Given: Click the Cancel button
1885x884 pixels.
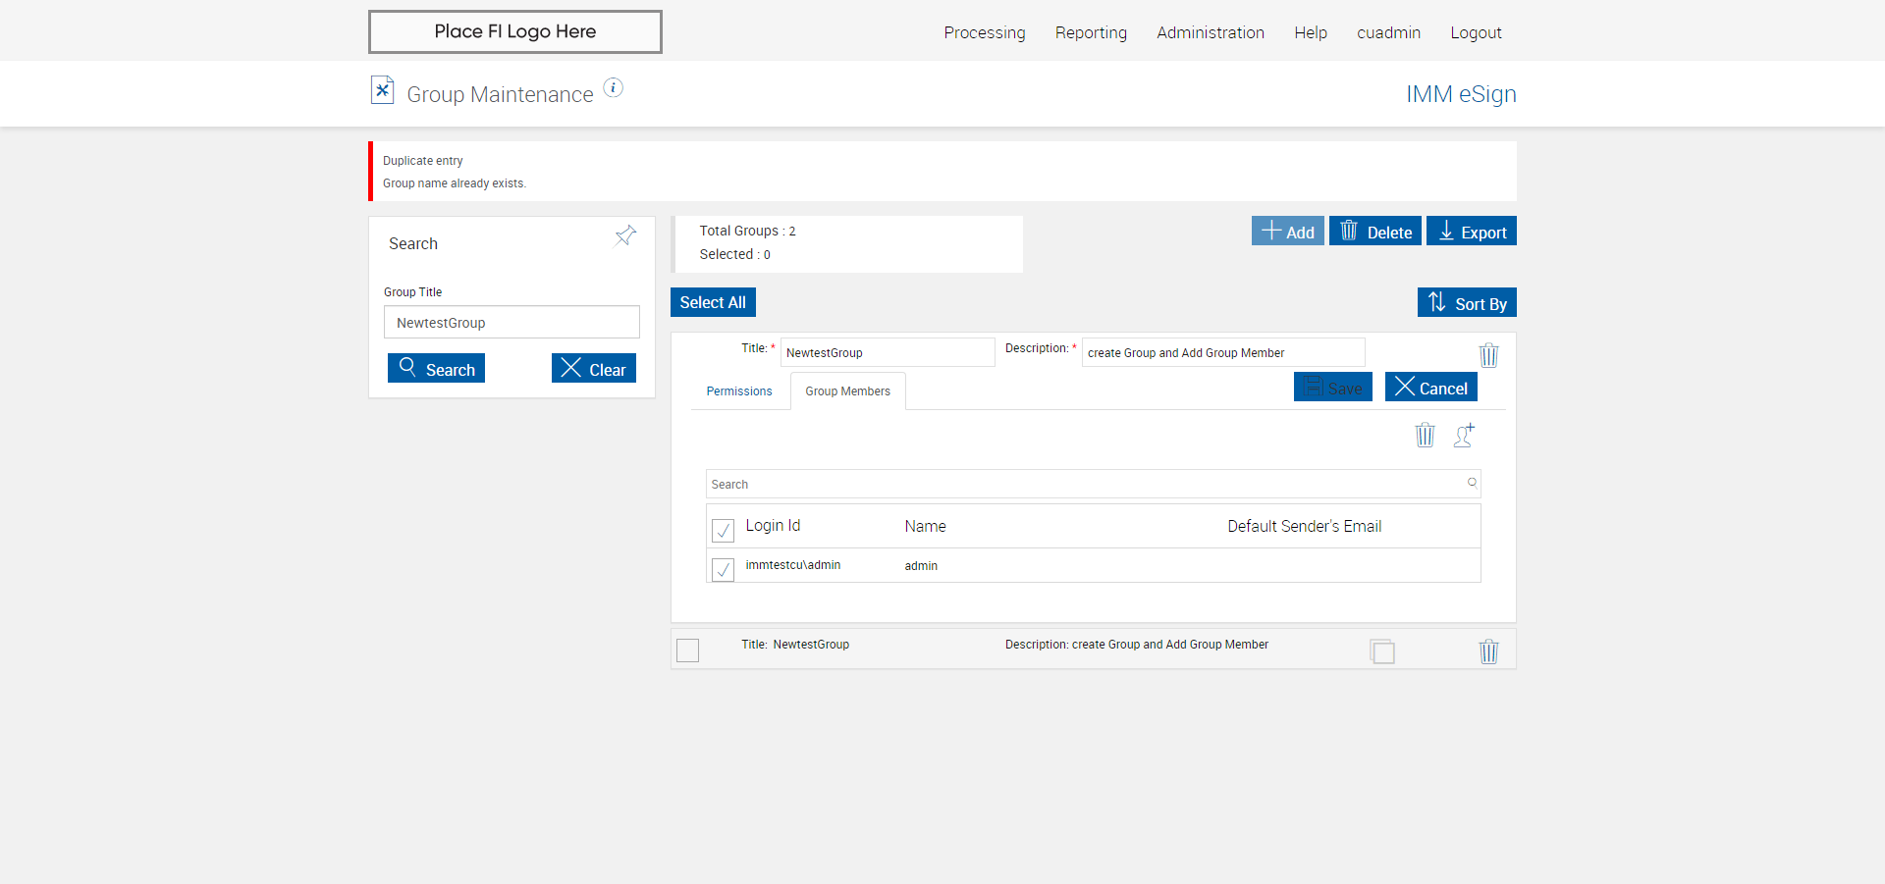Looking at the screenshot, I should [x=1430, y=388].
